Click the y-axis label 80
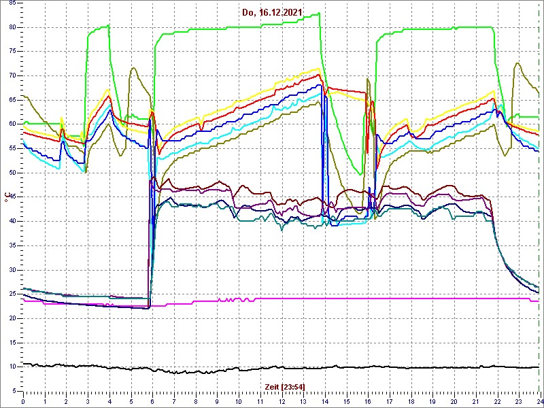This screenshot has height=408, width=544. [x=12, y=27]
